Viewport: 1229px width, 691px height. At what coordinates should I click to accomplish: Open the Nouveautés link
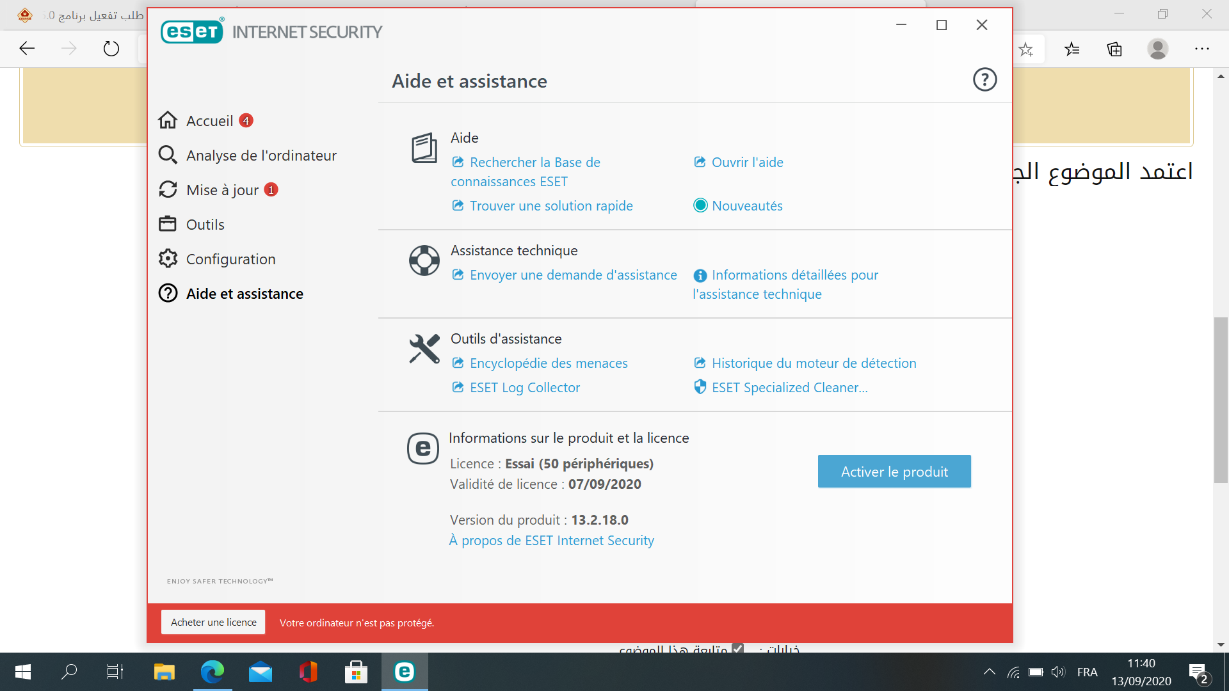pyautogui.click(x=738, y=206)
